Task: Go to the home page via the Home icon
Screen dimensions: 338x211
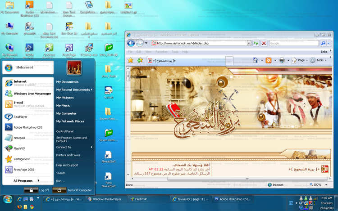Action: 256,60
